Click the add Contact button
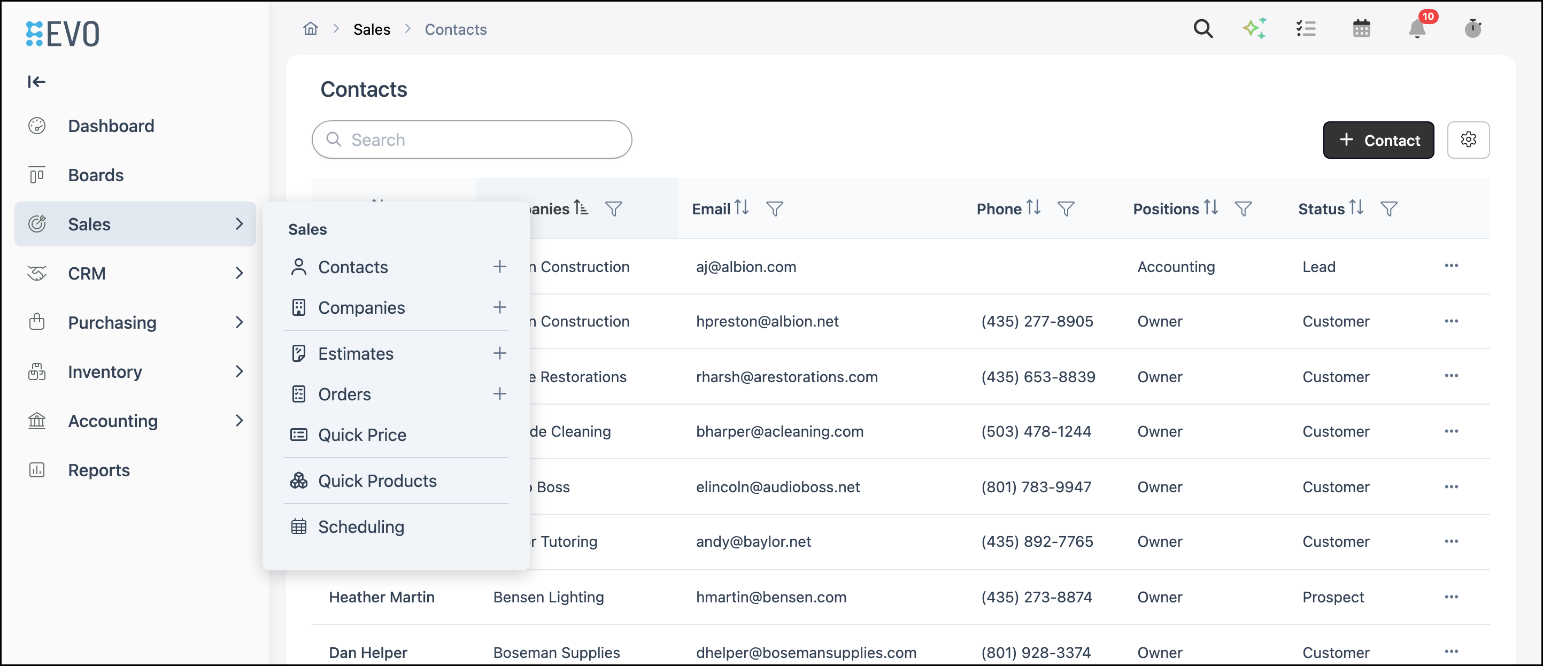The height and width of the screenshot is (666, 1543). tap(1378, 140)
